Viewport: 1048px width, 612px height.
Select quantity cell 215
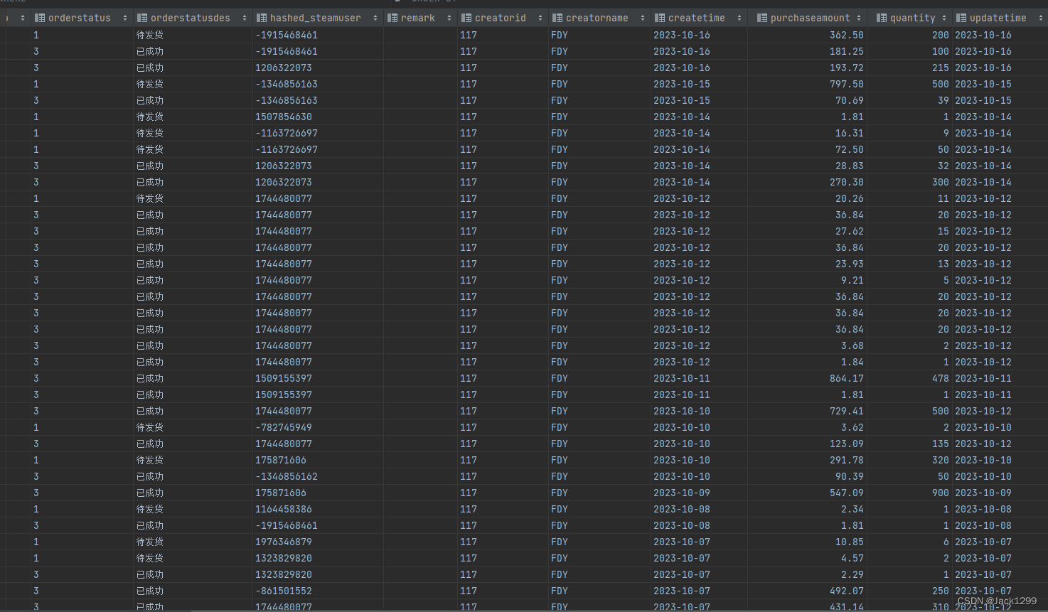pos(941,68)
